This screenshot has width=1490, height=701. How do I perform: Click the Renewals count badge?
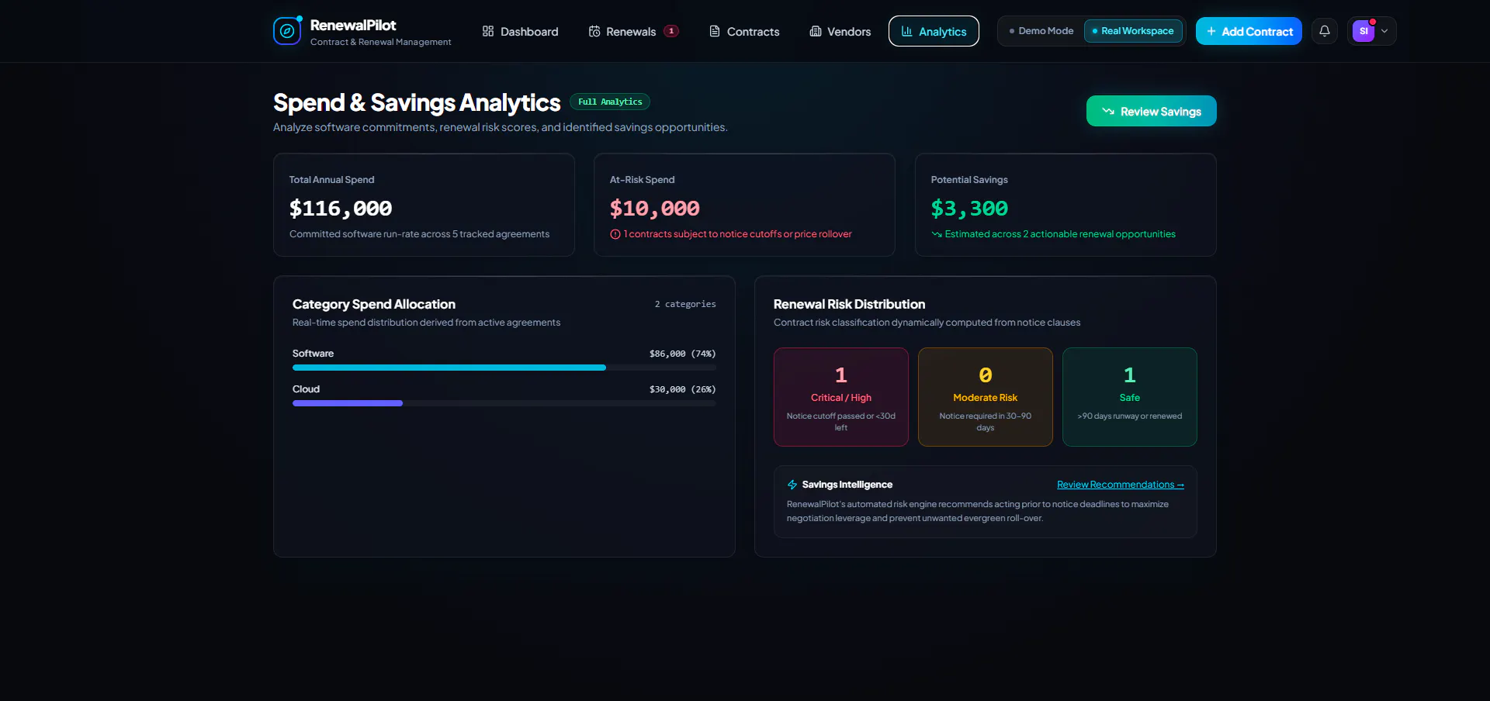671,31
